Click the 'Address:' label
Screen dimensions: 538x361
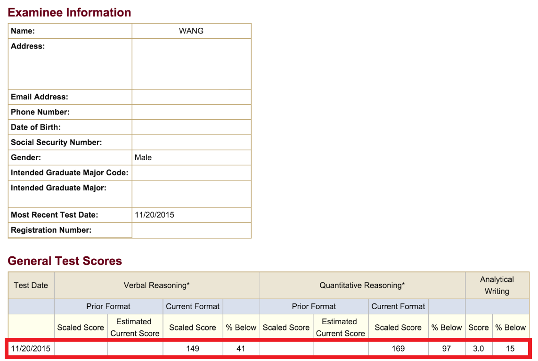(x=28, y=46)
